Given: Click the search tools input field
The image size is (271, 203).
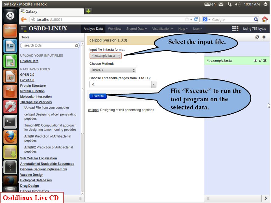Looking at the screenshot, I should (50, 46).
